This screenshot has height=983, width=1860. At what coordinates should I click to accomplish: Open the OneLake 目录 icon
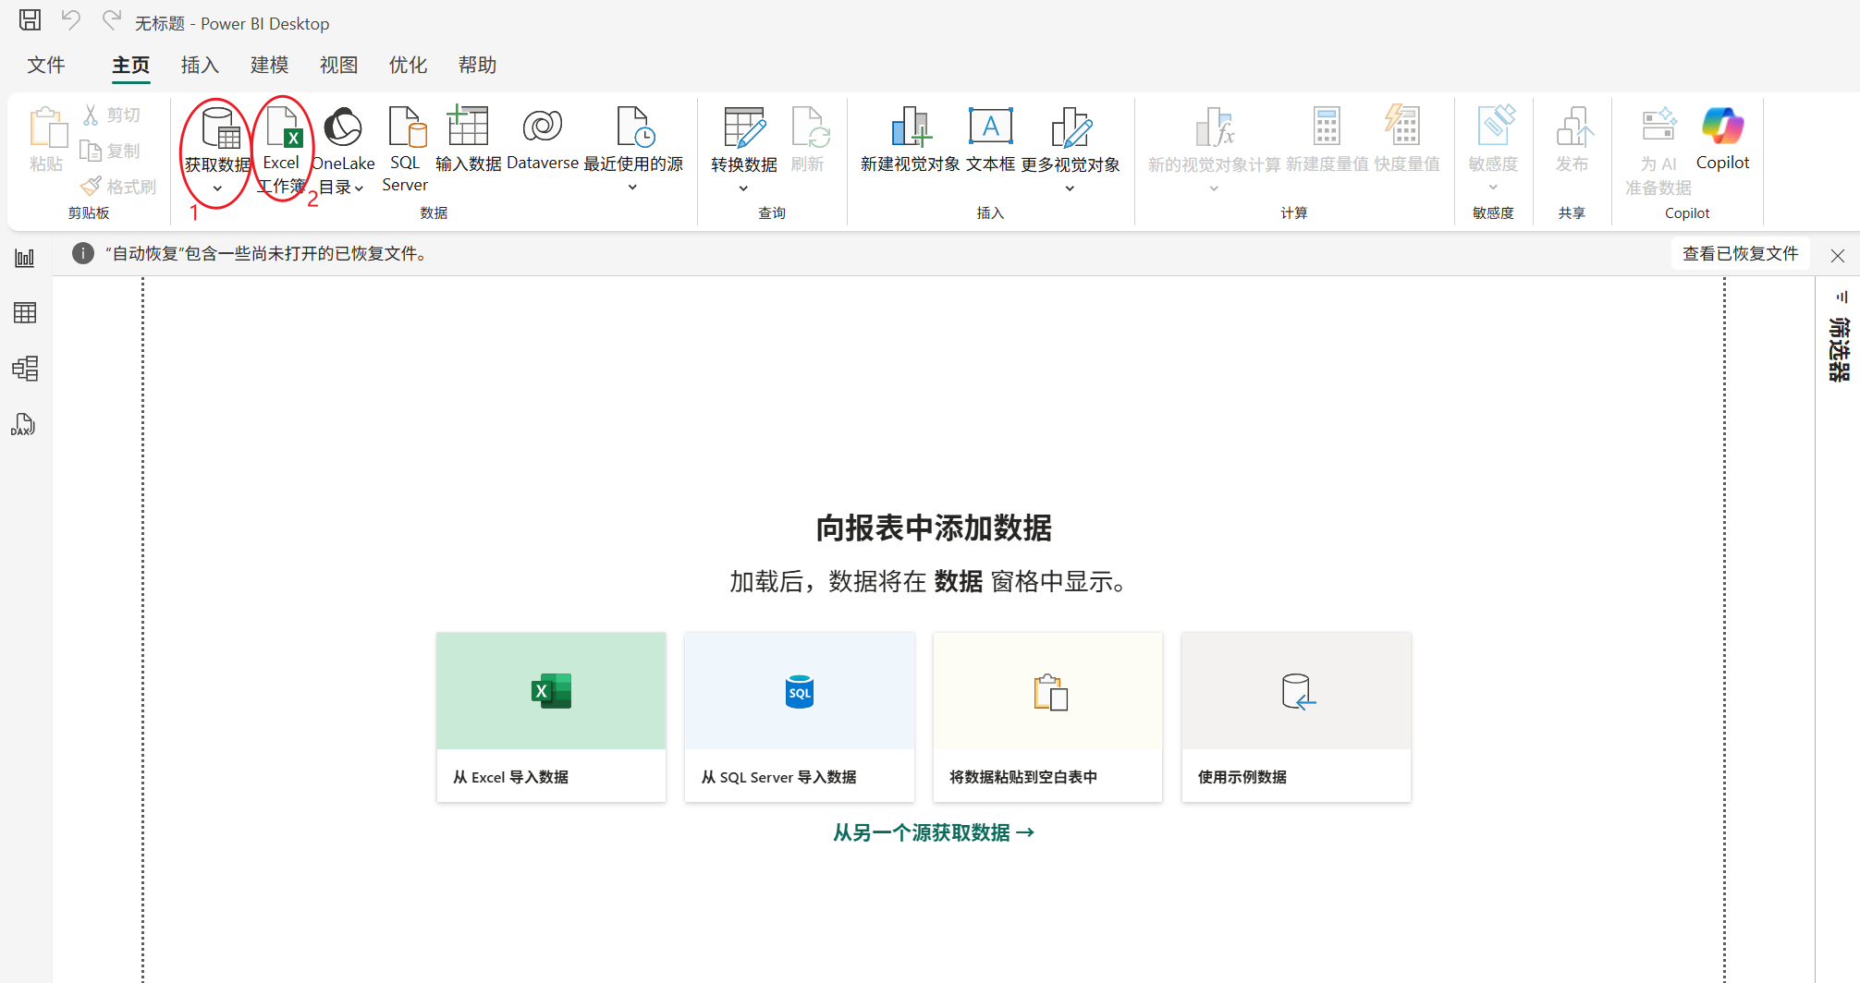pos(343,127)
